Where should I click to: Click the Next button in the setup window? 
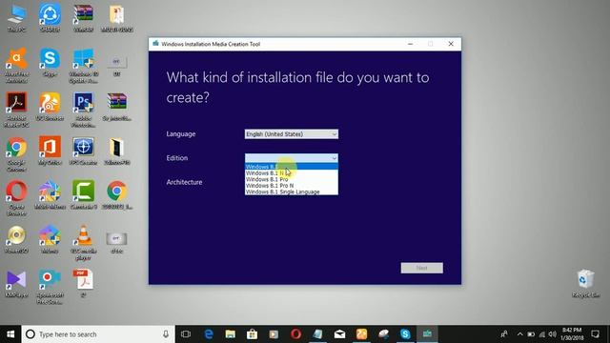click(x=421, y=268)
